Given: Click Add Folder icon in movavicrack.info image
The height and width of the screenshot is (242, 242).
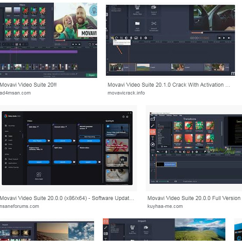Looking at the screenshot, I should (137, 24).
